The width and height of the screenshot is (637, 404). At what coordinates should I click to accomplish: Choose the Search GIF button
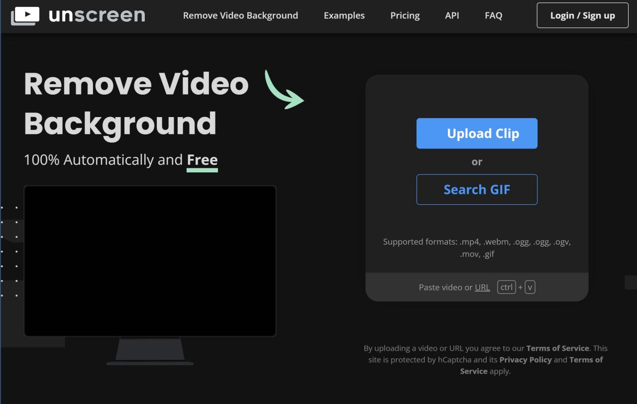(477, 189)
